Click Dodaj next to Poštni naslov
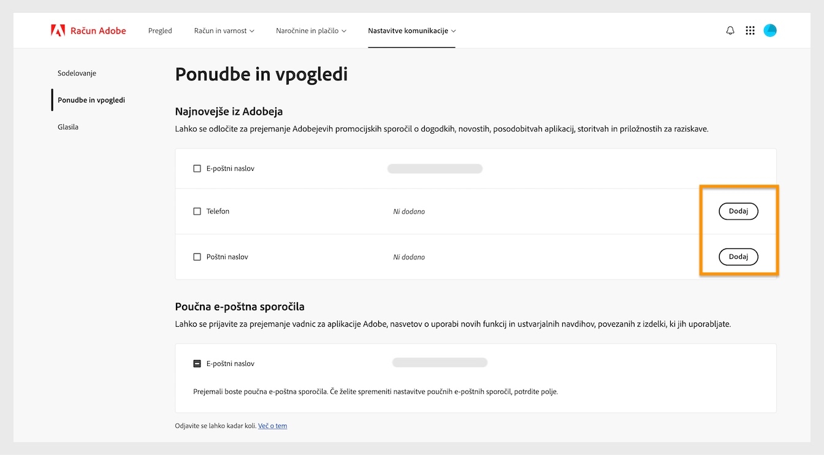Viewport: 824px width, 455px height. click(738, 256)
